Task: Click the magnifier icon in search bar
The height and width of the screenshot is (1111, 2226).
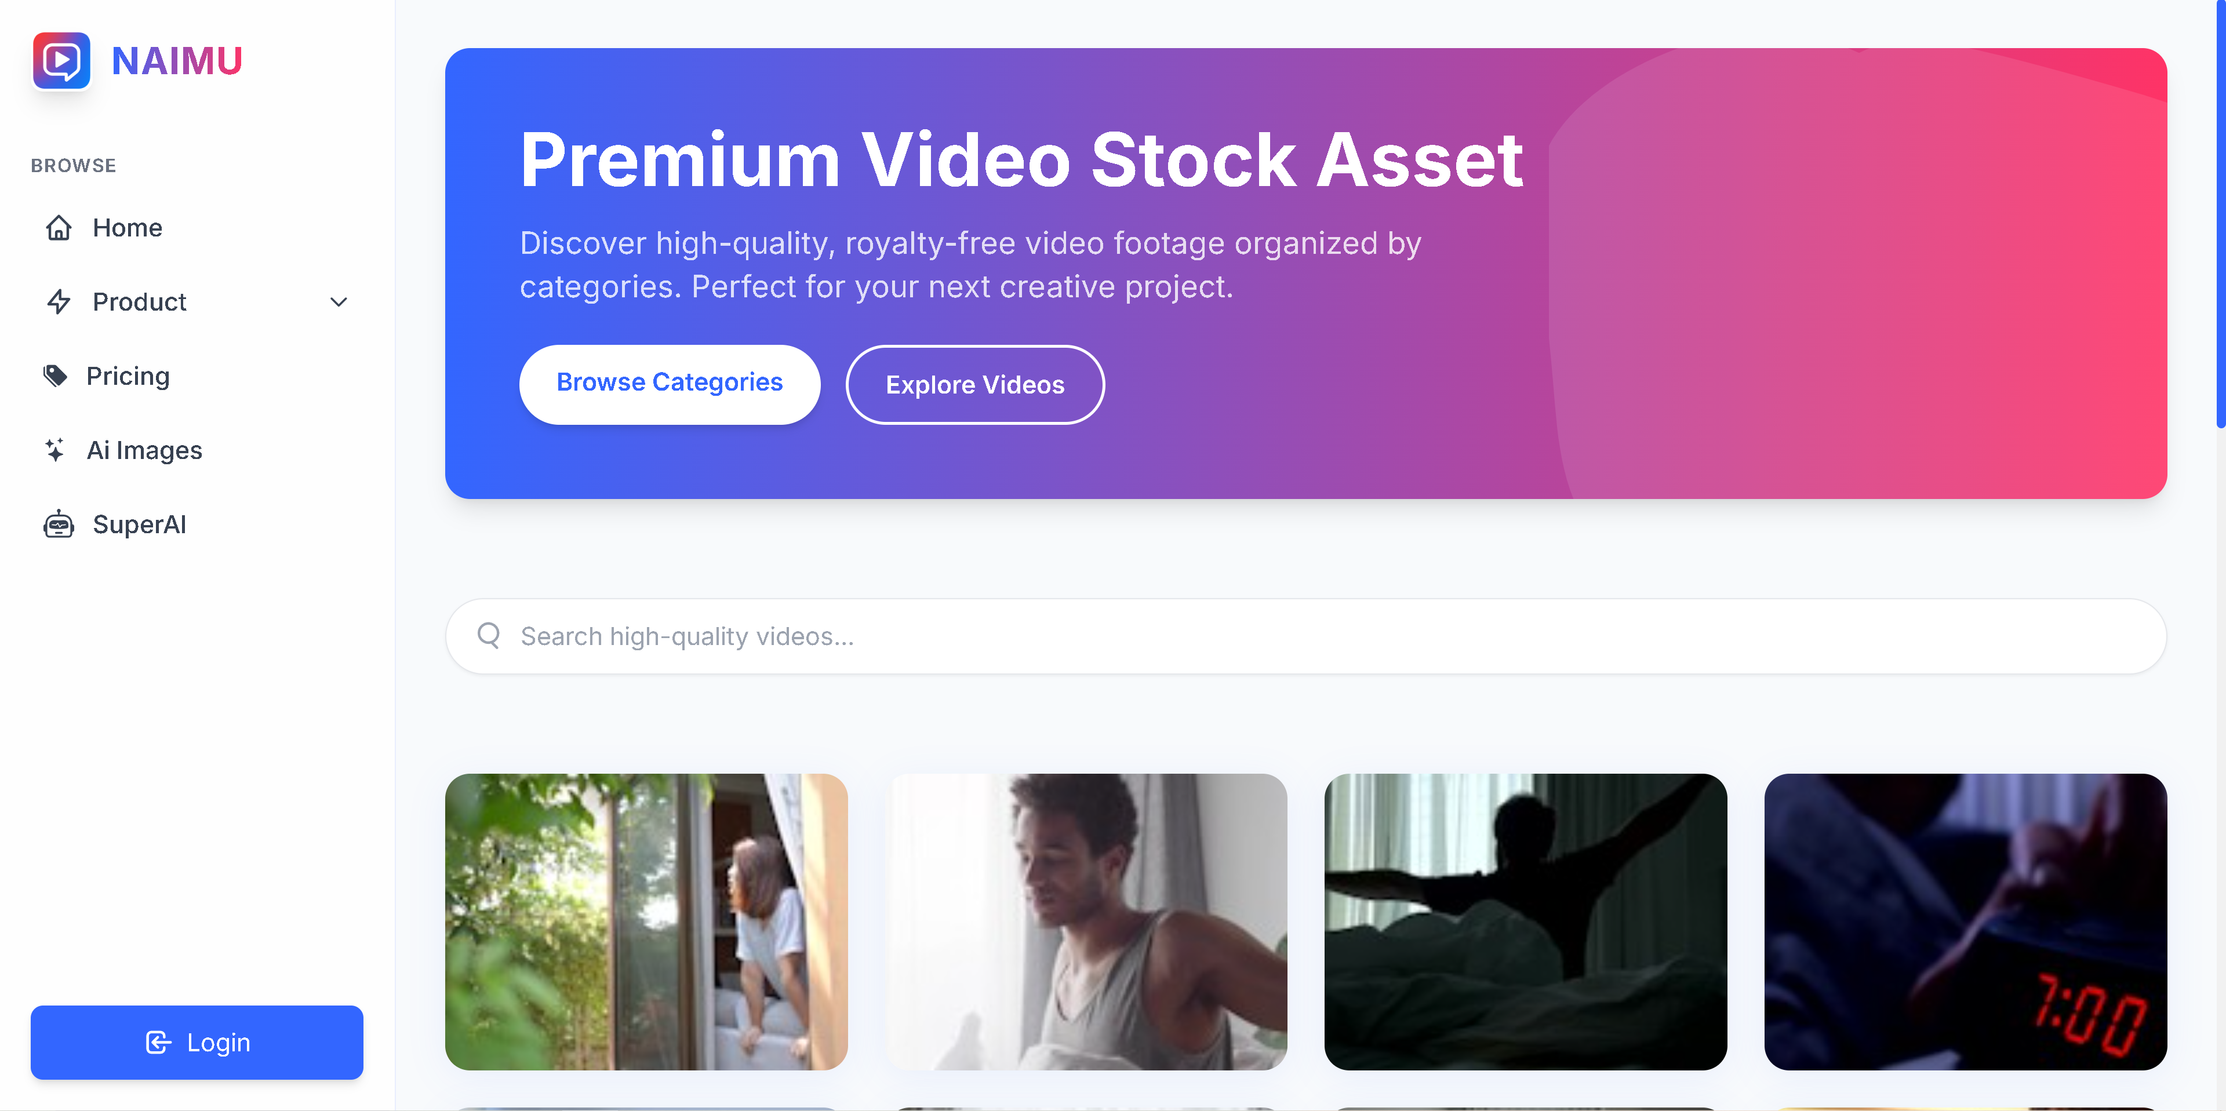Action: (x=489, y=636)
